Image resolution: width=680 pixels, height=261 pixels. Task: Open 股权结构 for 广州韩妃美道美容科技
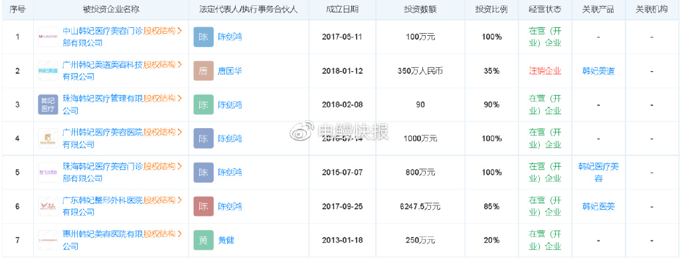point(163,65)
